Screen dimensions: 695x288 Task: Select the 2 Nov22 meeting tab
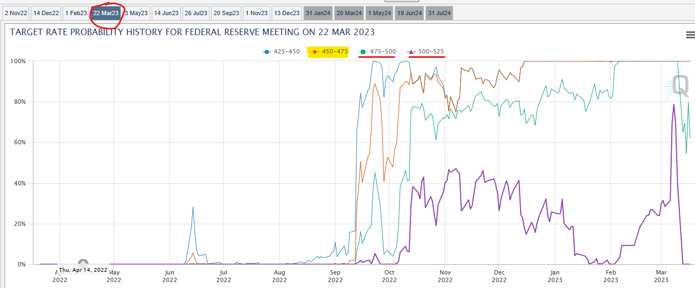click(x=16, y=13)
